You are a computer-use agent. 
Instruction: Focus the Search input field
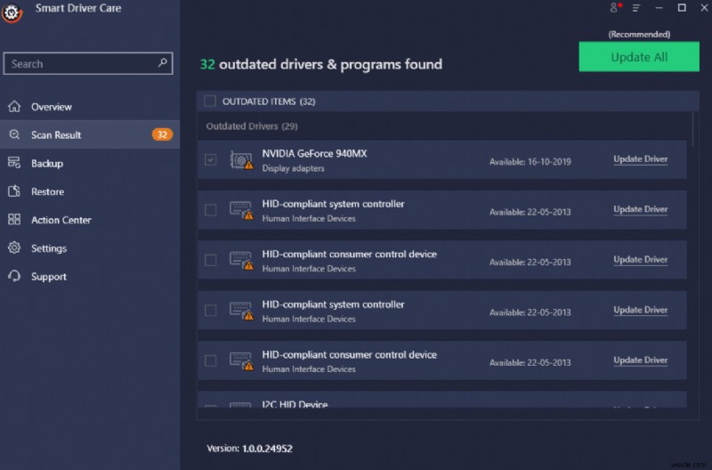tap(87, 63)
